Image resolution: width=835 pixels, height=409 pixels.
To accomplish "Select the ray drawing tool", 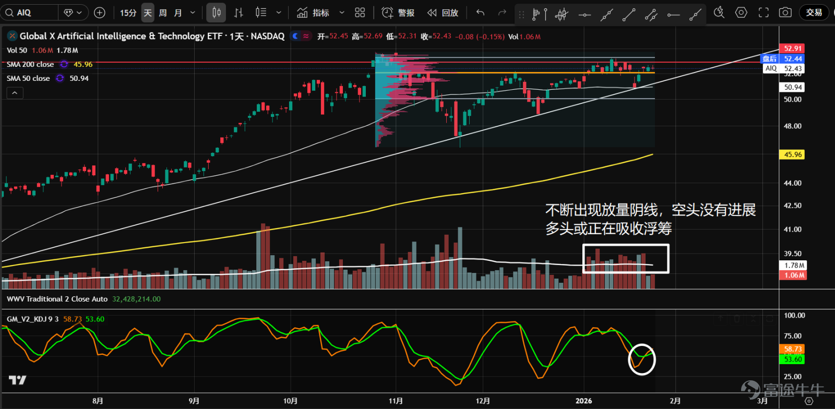I will pyautogui.click(x=695, y=15).
